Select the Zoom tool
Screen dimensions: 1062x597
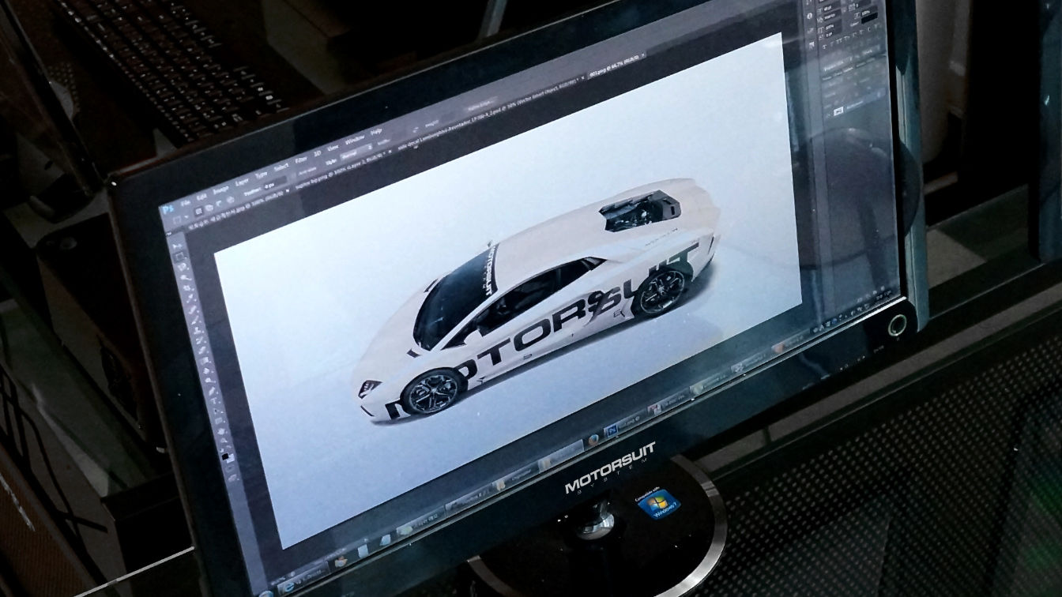click(x=224, y=441)
